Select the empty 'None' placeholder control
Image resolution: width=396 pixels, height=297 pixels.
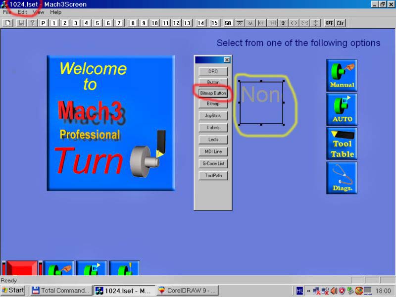click(x=261, y=102)
